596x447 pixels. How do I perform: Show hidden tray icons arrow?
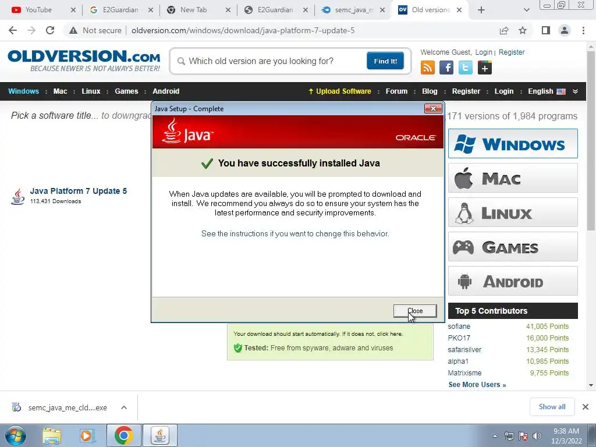(495, 437)
